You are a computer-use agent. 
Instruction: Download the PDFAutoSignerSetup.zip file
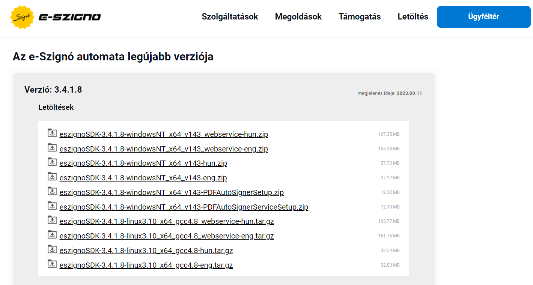click(x=172, y=192)
